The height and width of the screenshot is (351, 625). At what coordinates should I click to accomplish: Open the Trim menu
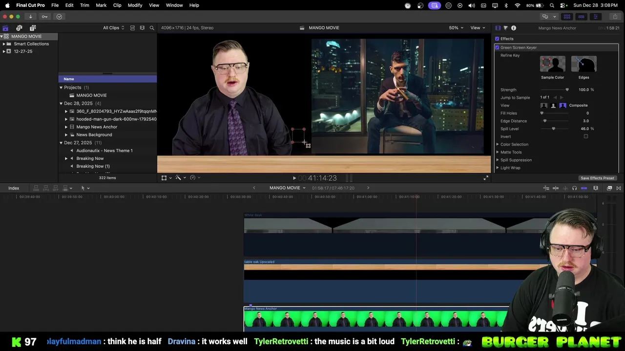pos(84,5)
